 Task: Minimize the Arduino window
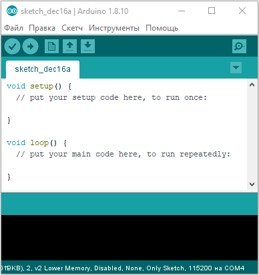pyautogui.click(x=182, y=11)
